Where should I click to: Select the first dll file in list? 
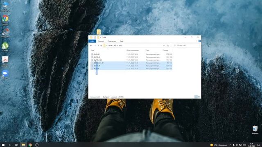[131, 54]
